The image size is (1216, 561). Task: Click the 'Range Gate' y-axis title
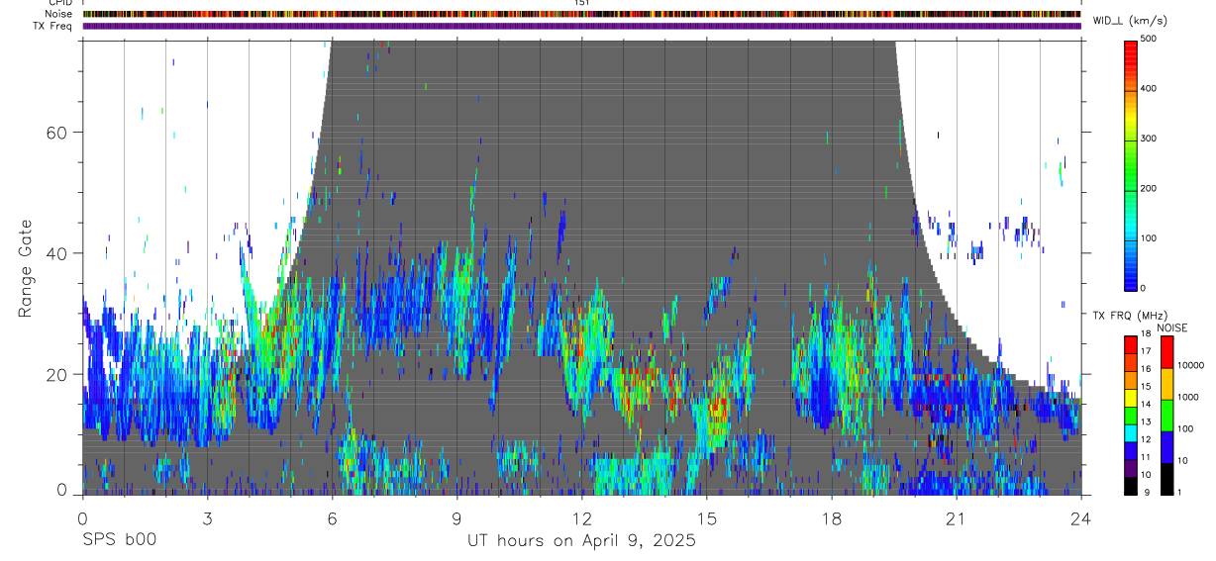click(x=26, y=269)
